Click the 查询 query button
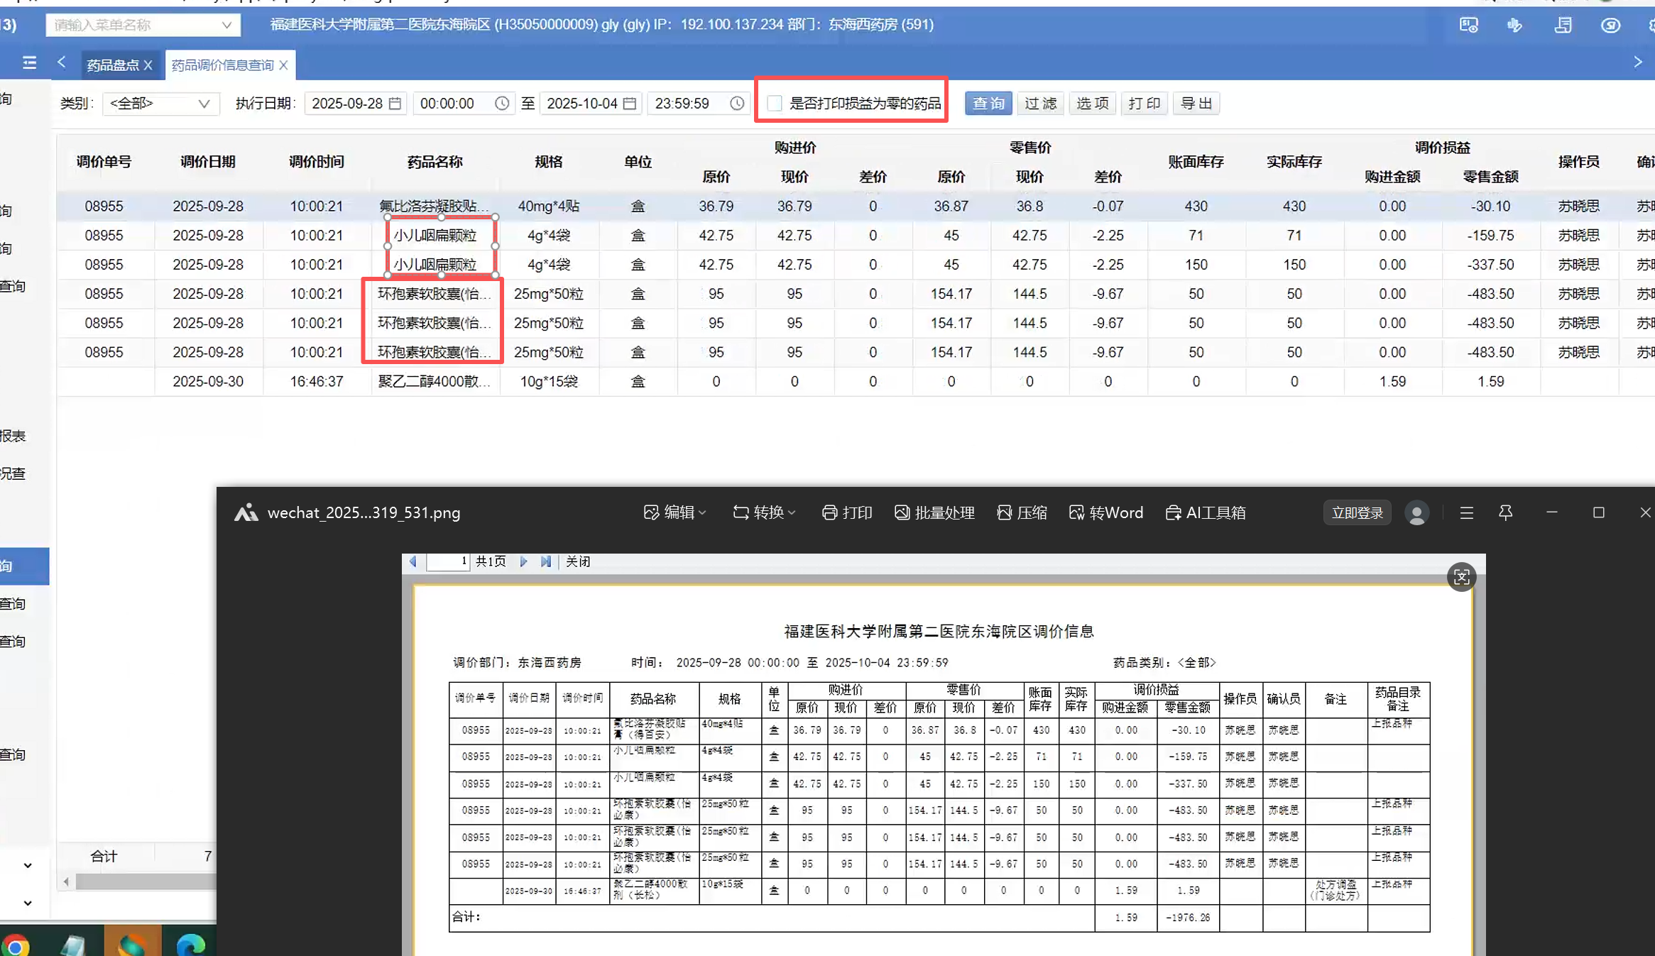Viewport: 1655px width, 956px height. 988,104
